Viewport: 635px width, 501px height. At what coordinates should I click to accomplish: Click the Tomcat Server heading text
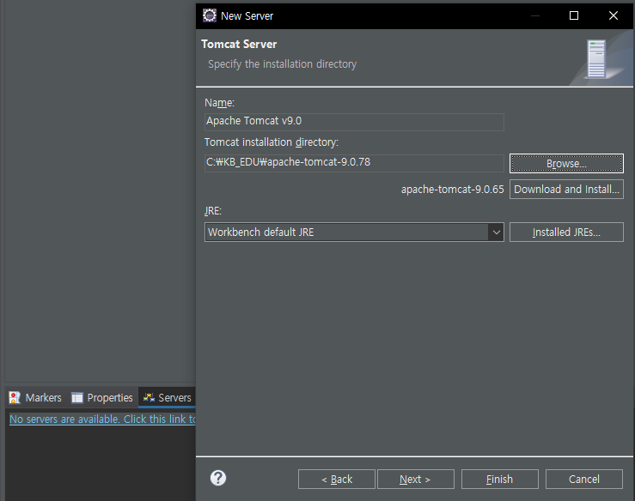click(239, 44)
